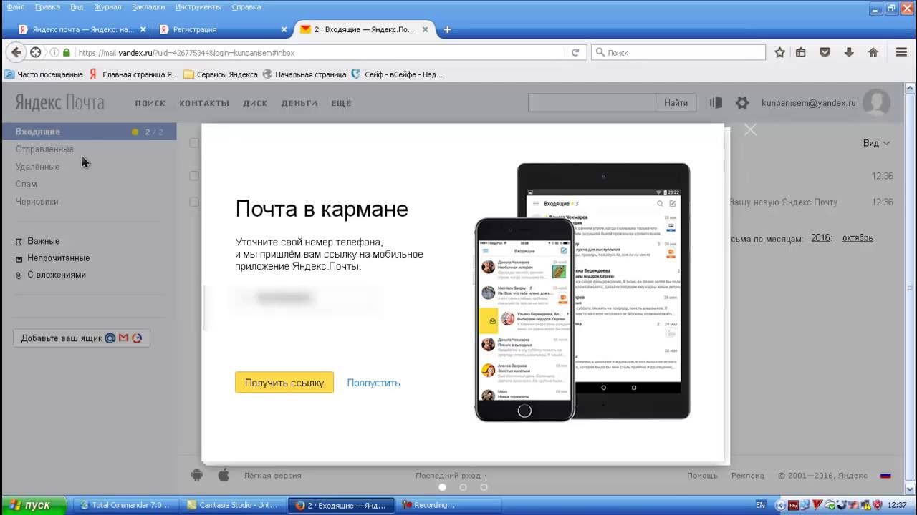Screen dimensions: 917x515
Task: Open the Отправленные folder
Action: pyautogui.click(x=44, y=149)
